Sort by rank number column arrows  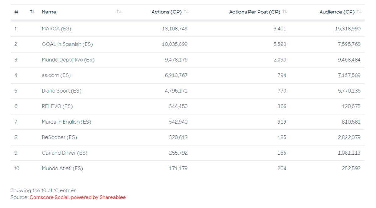pyautogui.click(x=32, y=12)
